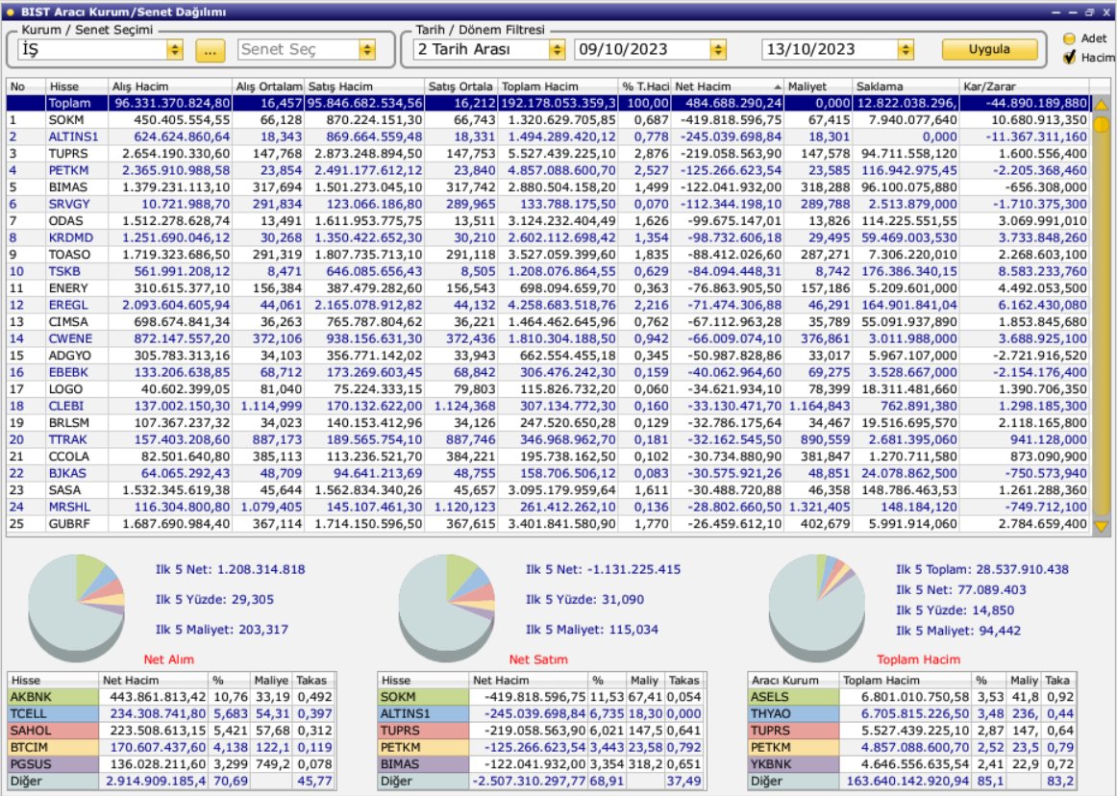Click the ADGYO stock row
This screenshot has width=1117, height=796.
(548, 356)
